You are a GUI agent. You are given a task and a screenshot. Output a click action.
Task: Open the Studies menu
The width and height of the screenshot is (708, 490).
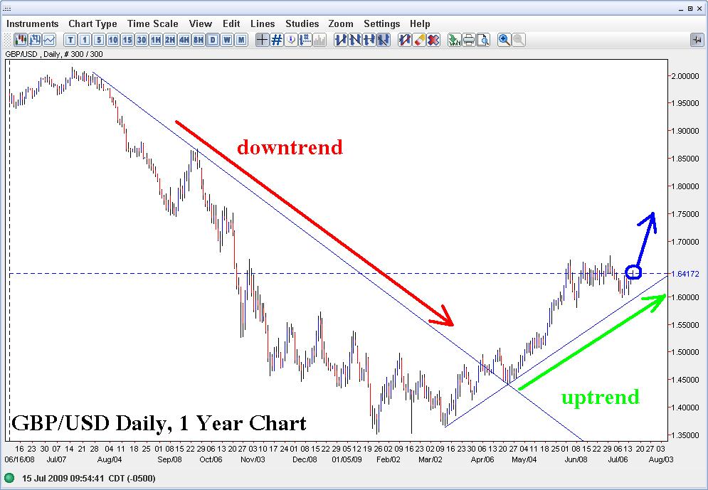point(302,23)
